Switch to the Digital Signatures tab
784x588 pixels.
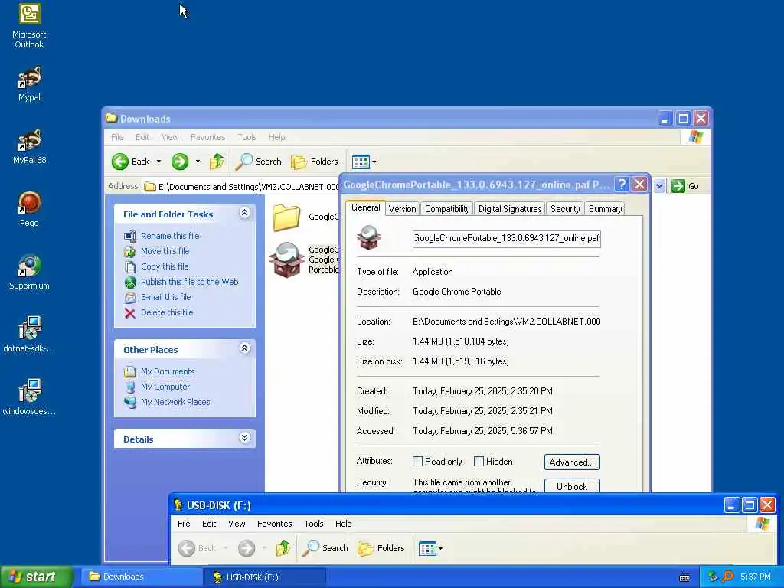[x=509, y=209]
